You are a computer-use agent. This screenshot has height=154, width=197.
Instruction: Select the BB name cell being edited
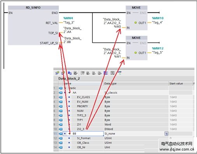click(83, 134)
